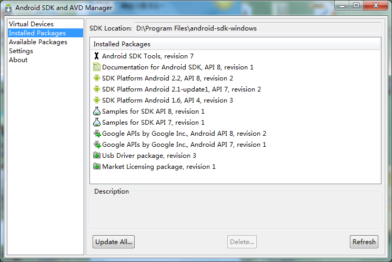This screenshot has width=392, height=262.
Task: Click the wrench icon for Android SDK Tools
Action: (x=96, y=56)
